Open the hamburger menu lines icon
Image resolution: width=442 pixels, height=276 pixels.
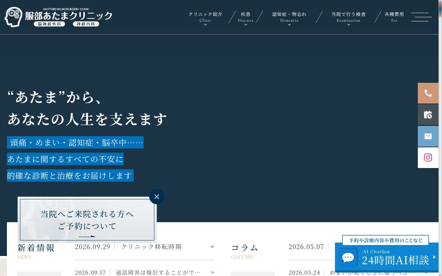421,17
